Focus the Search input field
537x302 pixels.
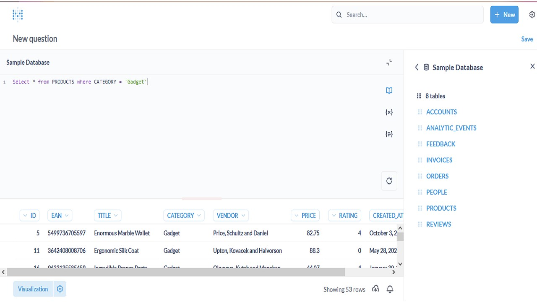click(x=411, y=15)
